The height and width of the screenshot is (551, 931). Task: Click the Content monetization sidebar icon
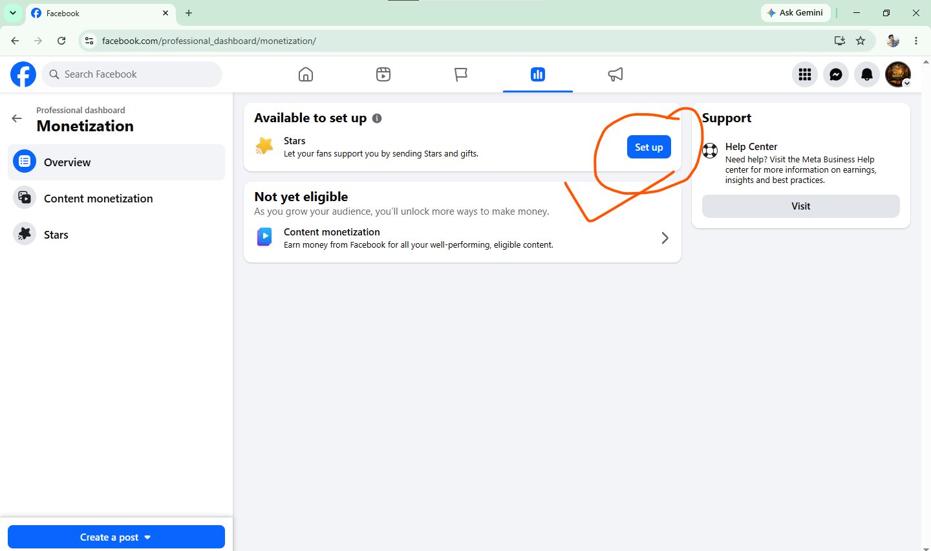(25, 198)
